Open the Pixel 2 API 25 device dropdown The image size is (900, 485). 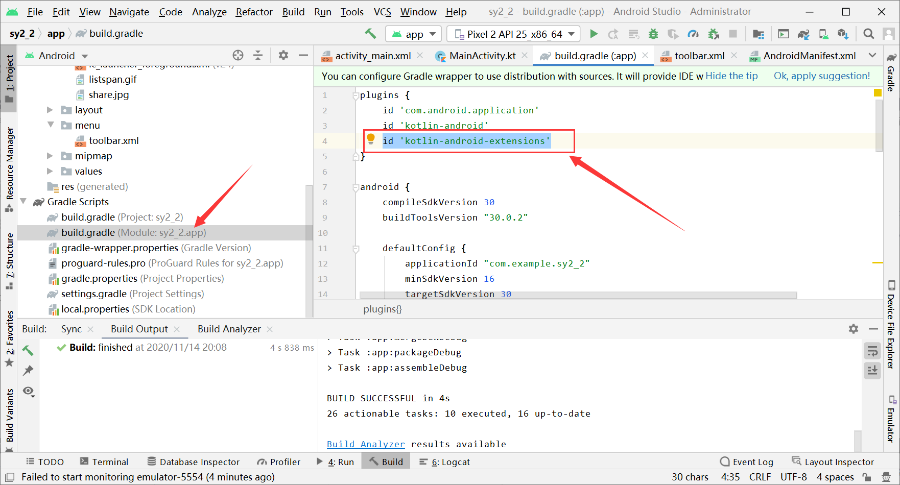[513, 34]
